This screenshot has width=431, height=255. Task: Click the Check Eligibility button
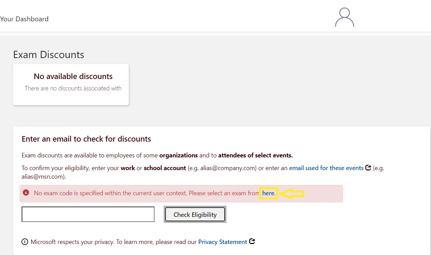coord(195,214)
